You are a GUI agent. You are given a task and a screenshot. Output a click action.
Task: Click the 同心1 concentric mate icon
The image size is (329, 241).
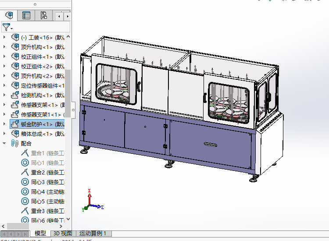pyautogui.click(x=25, y=163)
